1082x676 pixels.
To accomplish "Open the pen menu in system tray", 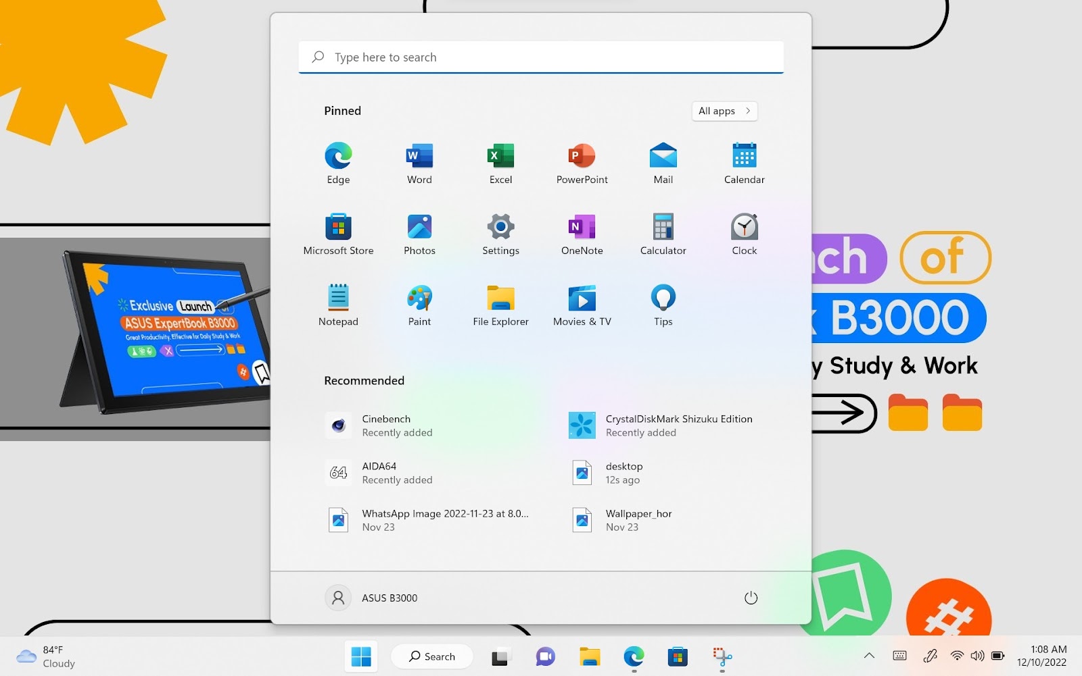I will 931,656.
